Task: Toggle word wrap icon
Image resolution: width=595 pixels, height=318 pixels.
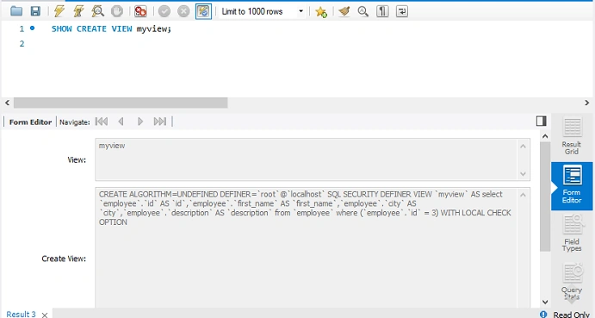Action: (401, 11)
